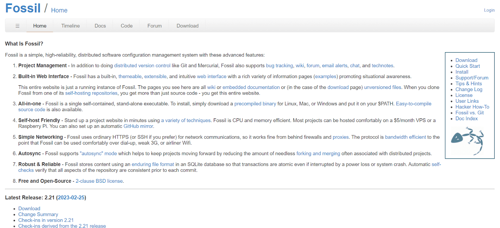The image size is (500, 228).
Task: Open the Forum tab
Action: tap(155, 26)
